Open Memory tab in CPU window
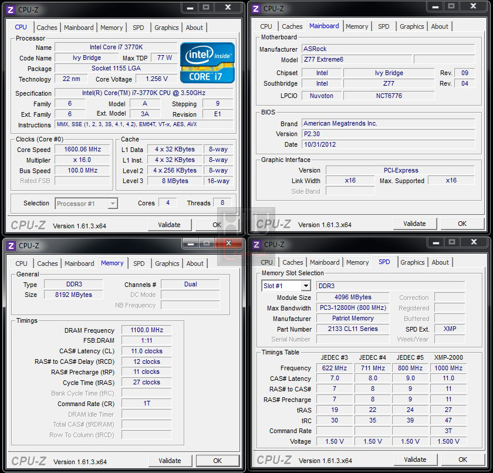 (x=112, y=28)
